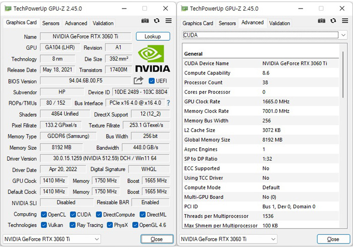
Task: Select the CUDA Device Name row
Action: [261, 64]
